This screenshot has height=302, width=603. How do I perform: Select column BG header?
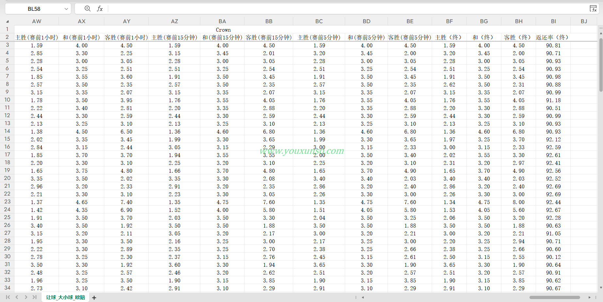pyautogui.click(x=484, y=21)
